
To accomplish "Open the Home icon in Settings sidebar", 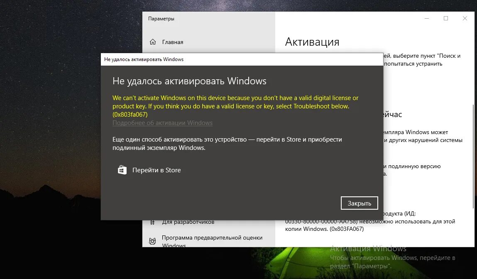I will click(153, 42).
